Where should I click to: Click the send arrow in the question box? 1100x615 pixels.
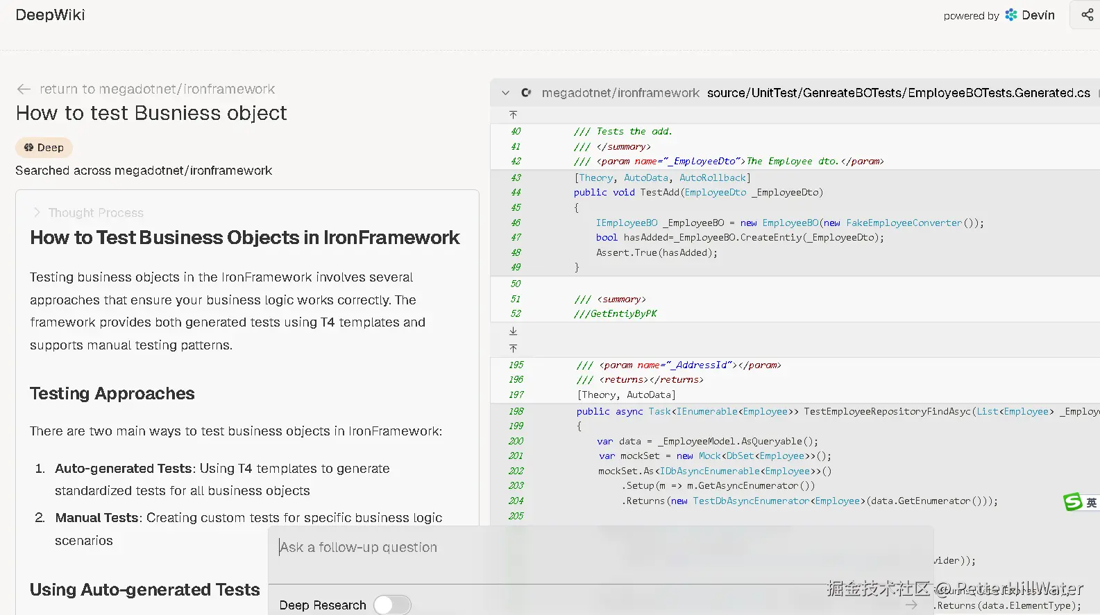tap(911, 605)
